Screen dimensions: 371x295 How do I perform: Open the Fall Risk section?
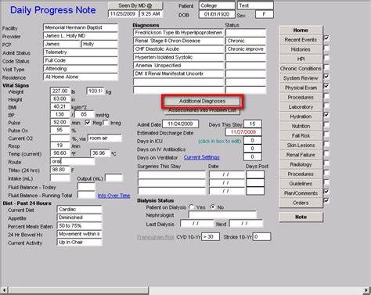coord(301,135)
